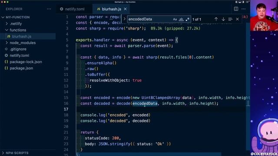Toggle primary sidebar layout icon in title bar
This screenshot has width=278, height=156.
(237, 2)
